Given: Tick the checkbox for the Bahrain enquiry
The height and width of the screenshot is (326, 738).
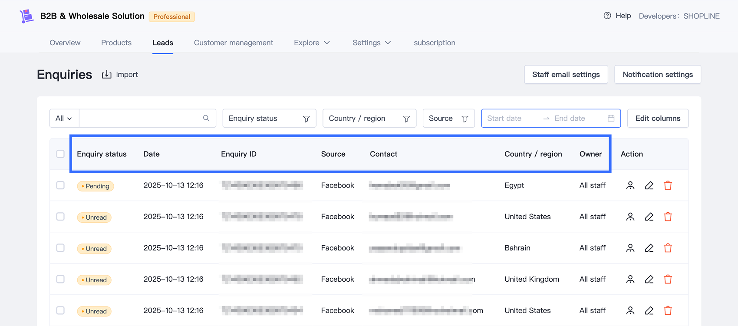Looking at the screenshot, I should point(60,248).
